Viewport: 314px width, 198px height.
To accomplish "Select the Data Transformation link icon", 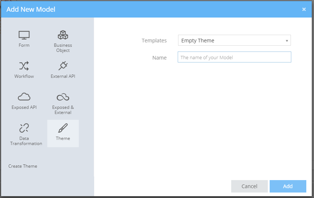I will 24,128.
